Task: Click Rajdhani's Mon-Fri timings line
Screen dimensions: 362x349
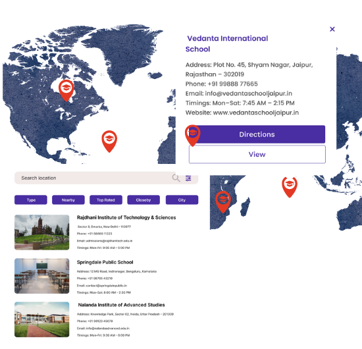Action: pos(103,248)
